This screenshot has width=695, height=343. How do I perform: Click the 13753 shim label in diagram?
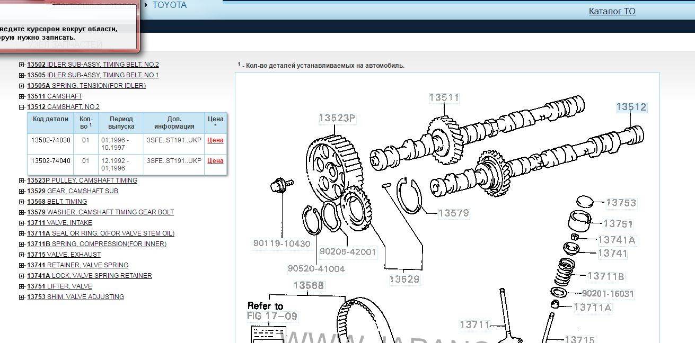pos(620,203)
